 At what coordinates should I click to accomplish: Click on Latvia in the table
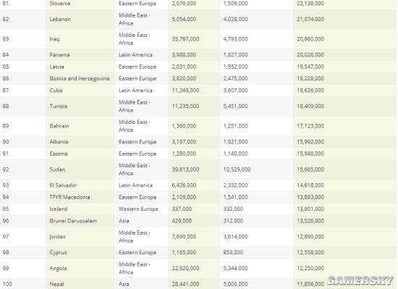click(x=56, y=67)
